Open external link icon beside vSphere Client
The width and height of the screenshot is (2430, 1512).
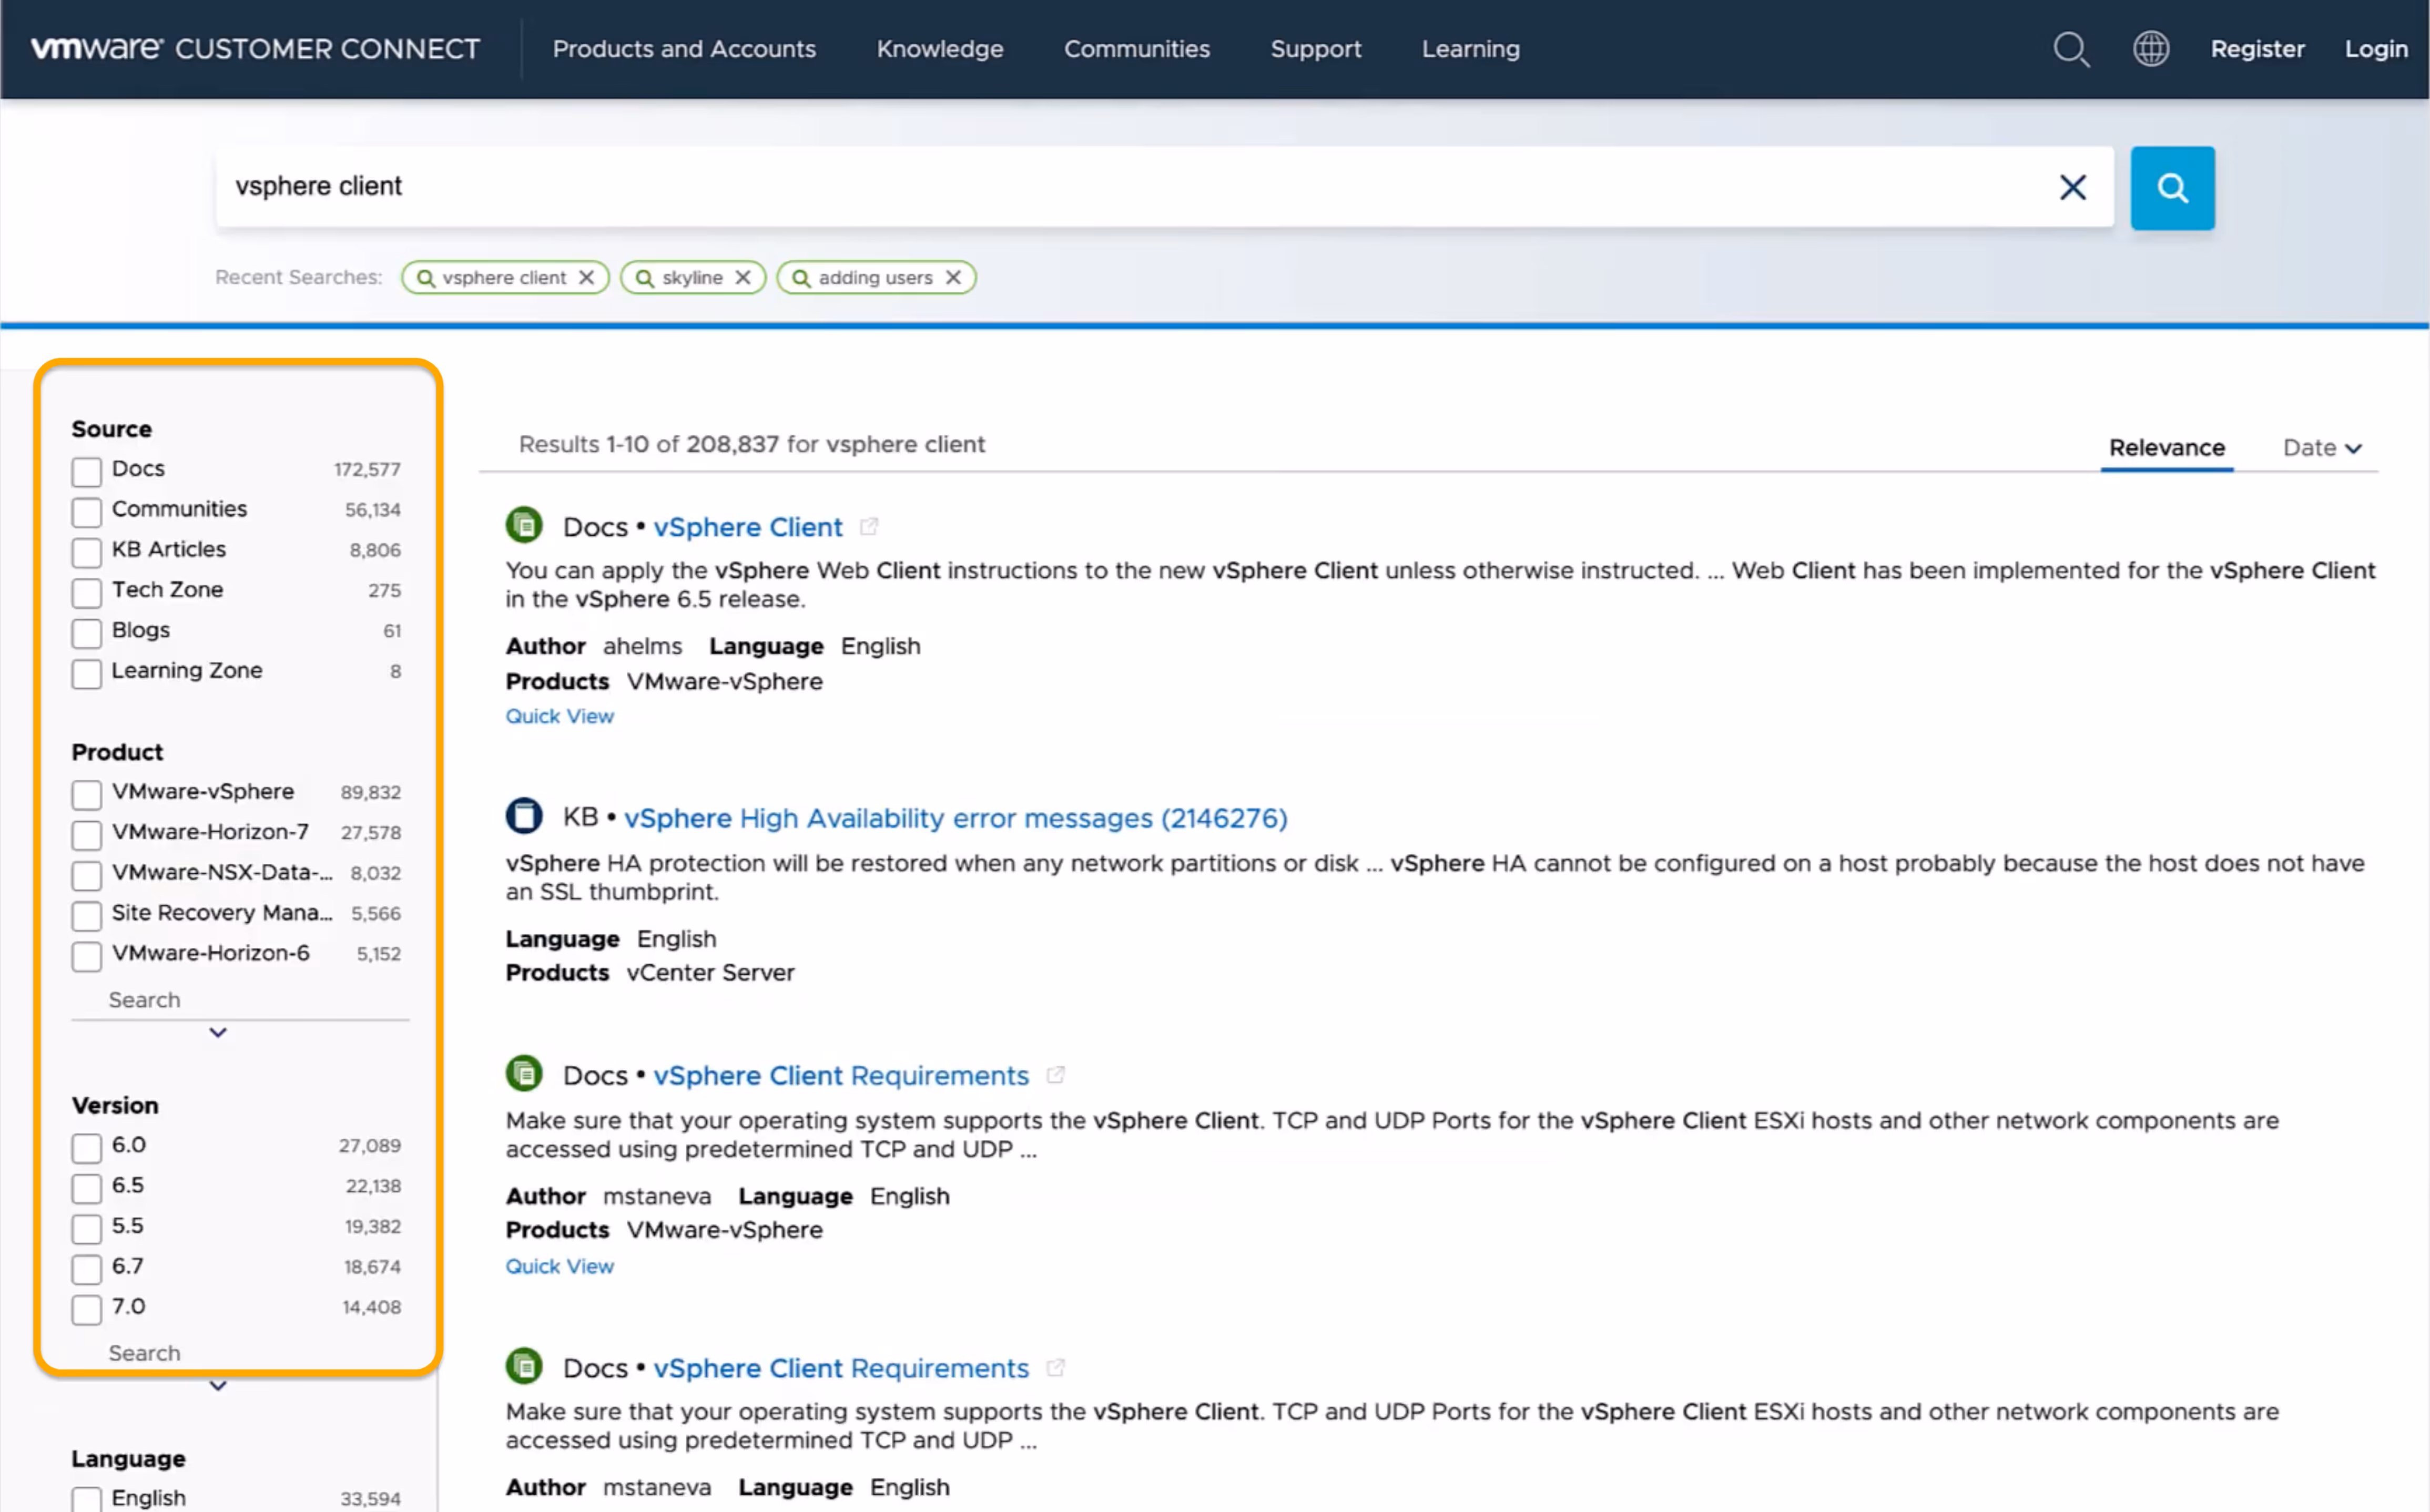pos(869,527)
